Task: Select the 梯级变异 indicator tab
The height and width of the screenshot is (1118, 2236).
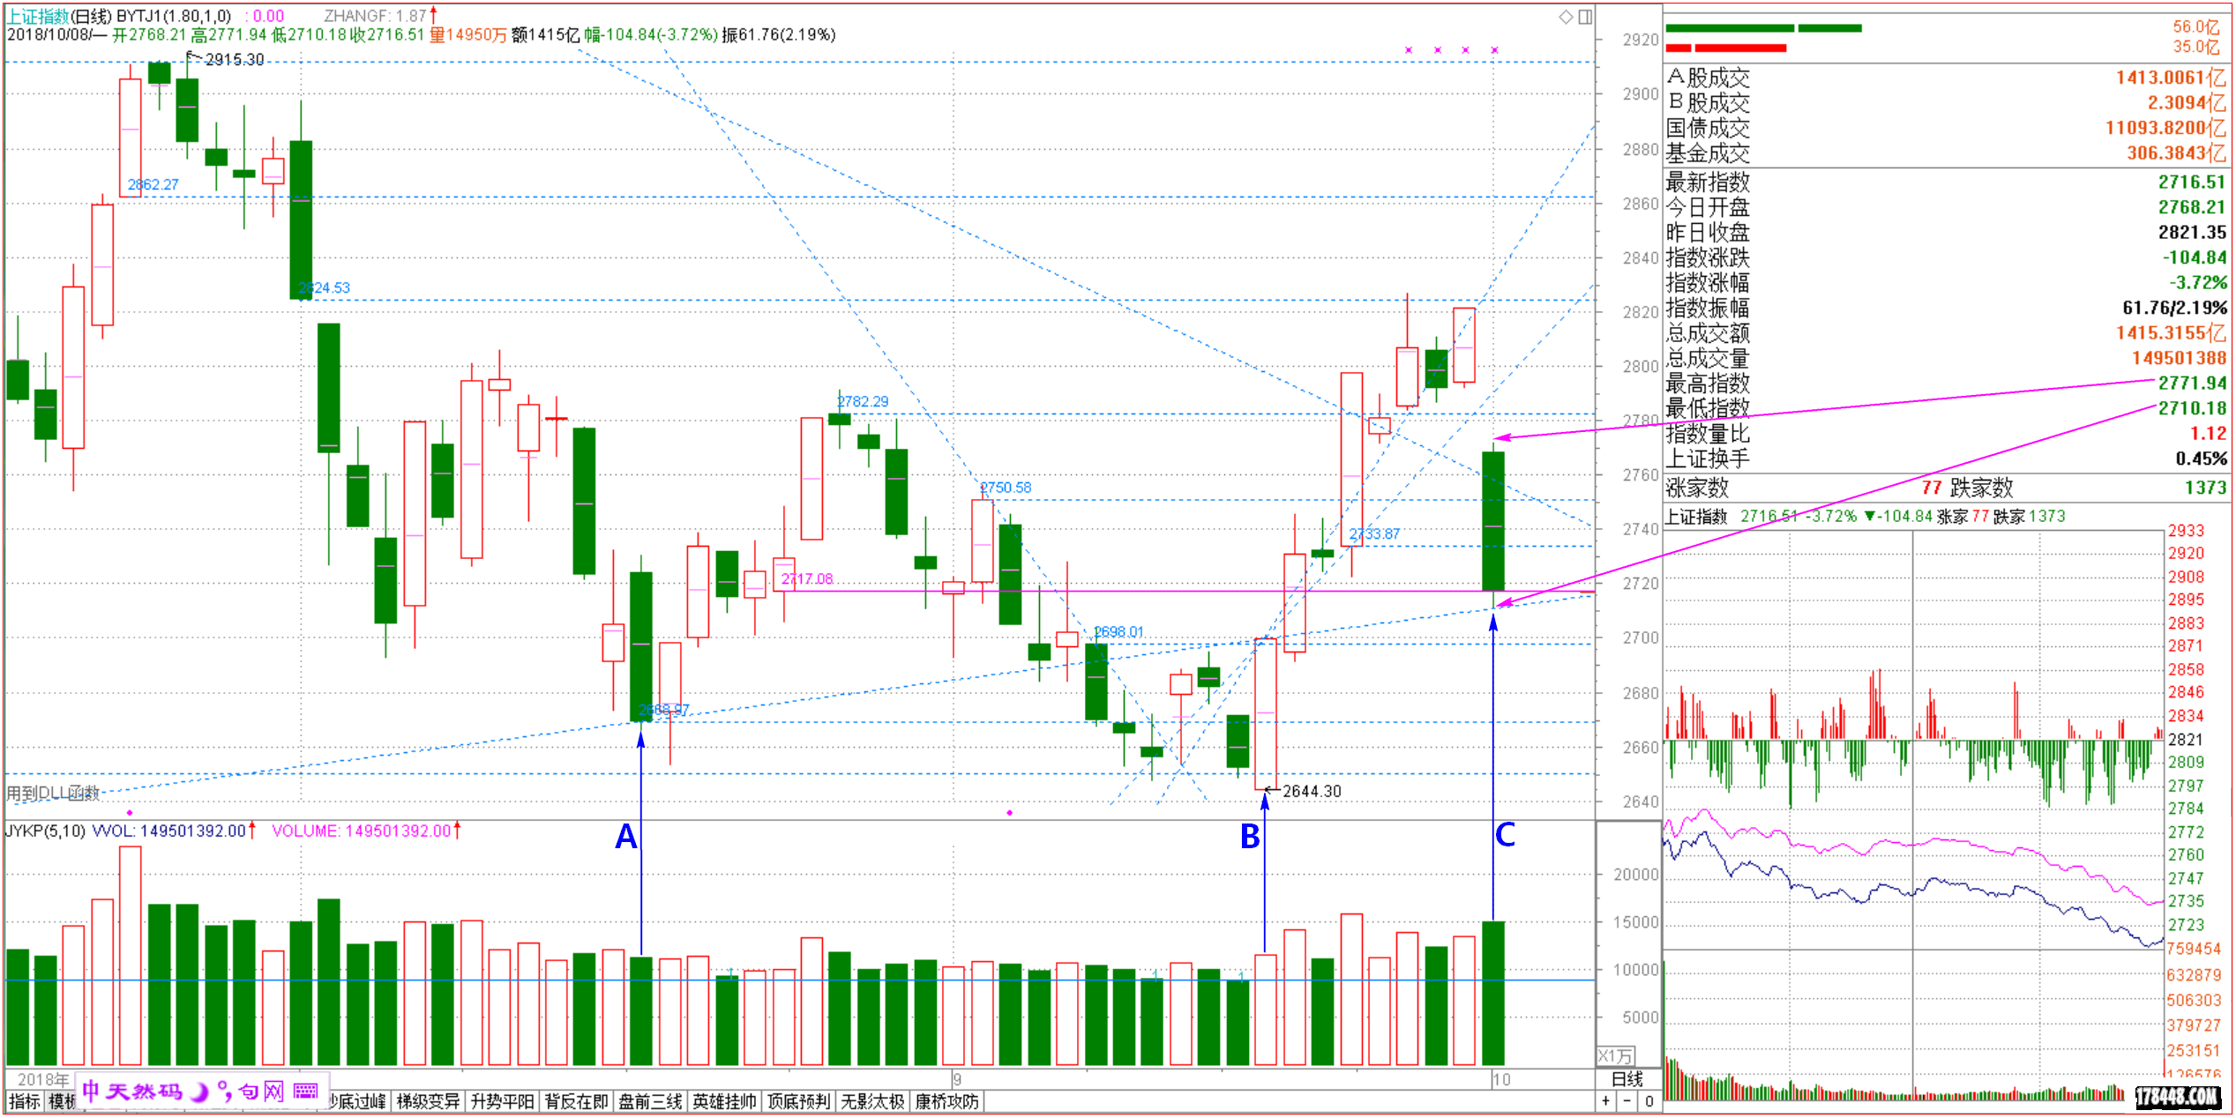Action: (428, 1101)
